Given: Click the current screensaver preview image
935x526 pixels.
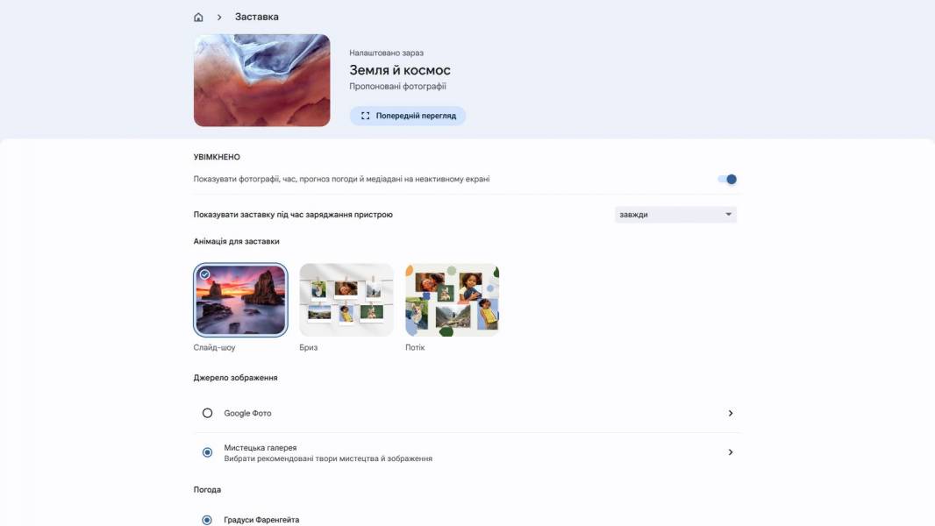Looking at the screenshot, I should (x=261, y=80).
